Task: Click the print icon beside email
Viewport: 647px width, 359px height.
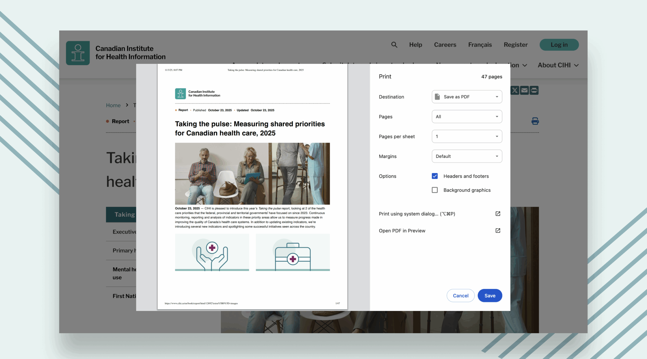Action: (x=534, y=90)
